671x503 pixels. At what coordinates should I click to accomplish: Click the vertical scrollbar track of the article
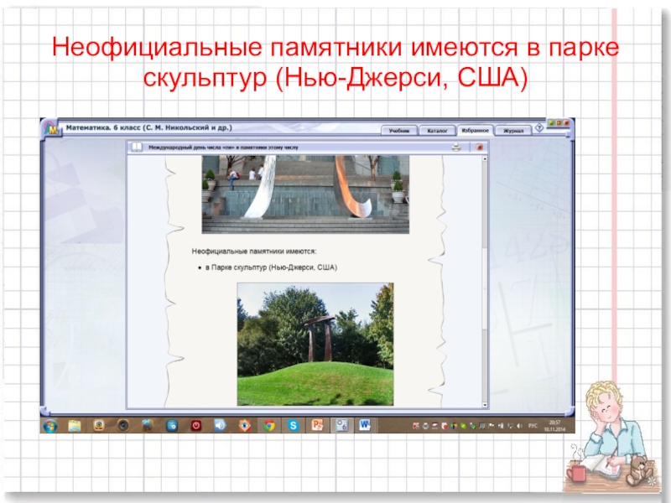[x=485, y=283]
